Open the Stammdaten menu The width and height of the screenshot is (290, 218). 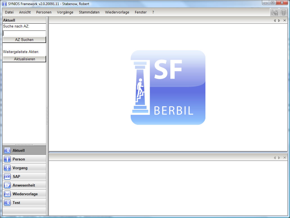[89, 12]
